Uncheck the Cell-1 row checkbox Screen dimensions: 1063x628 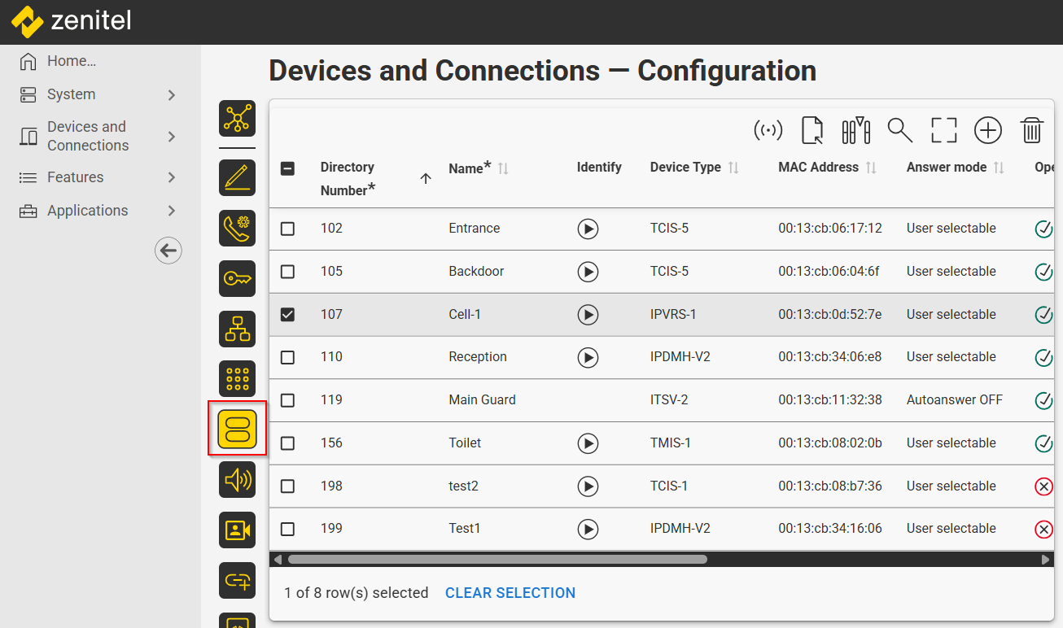coord(287,315)
